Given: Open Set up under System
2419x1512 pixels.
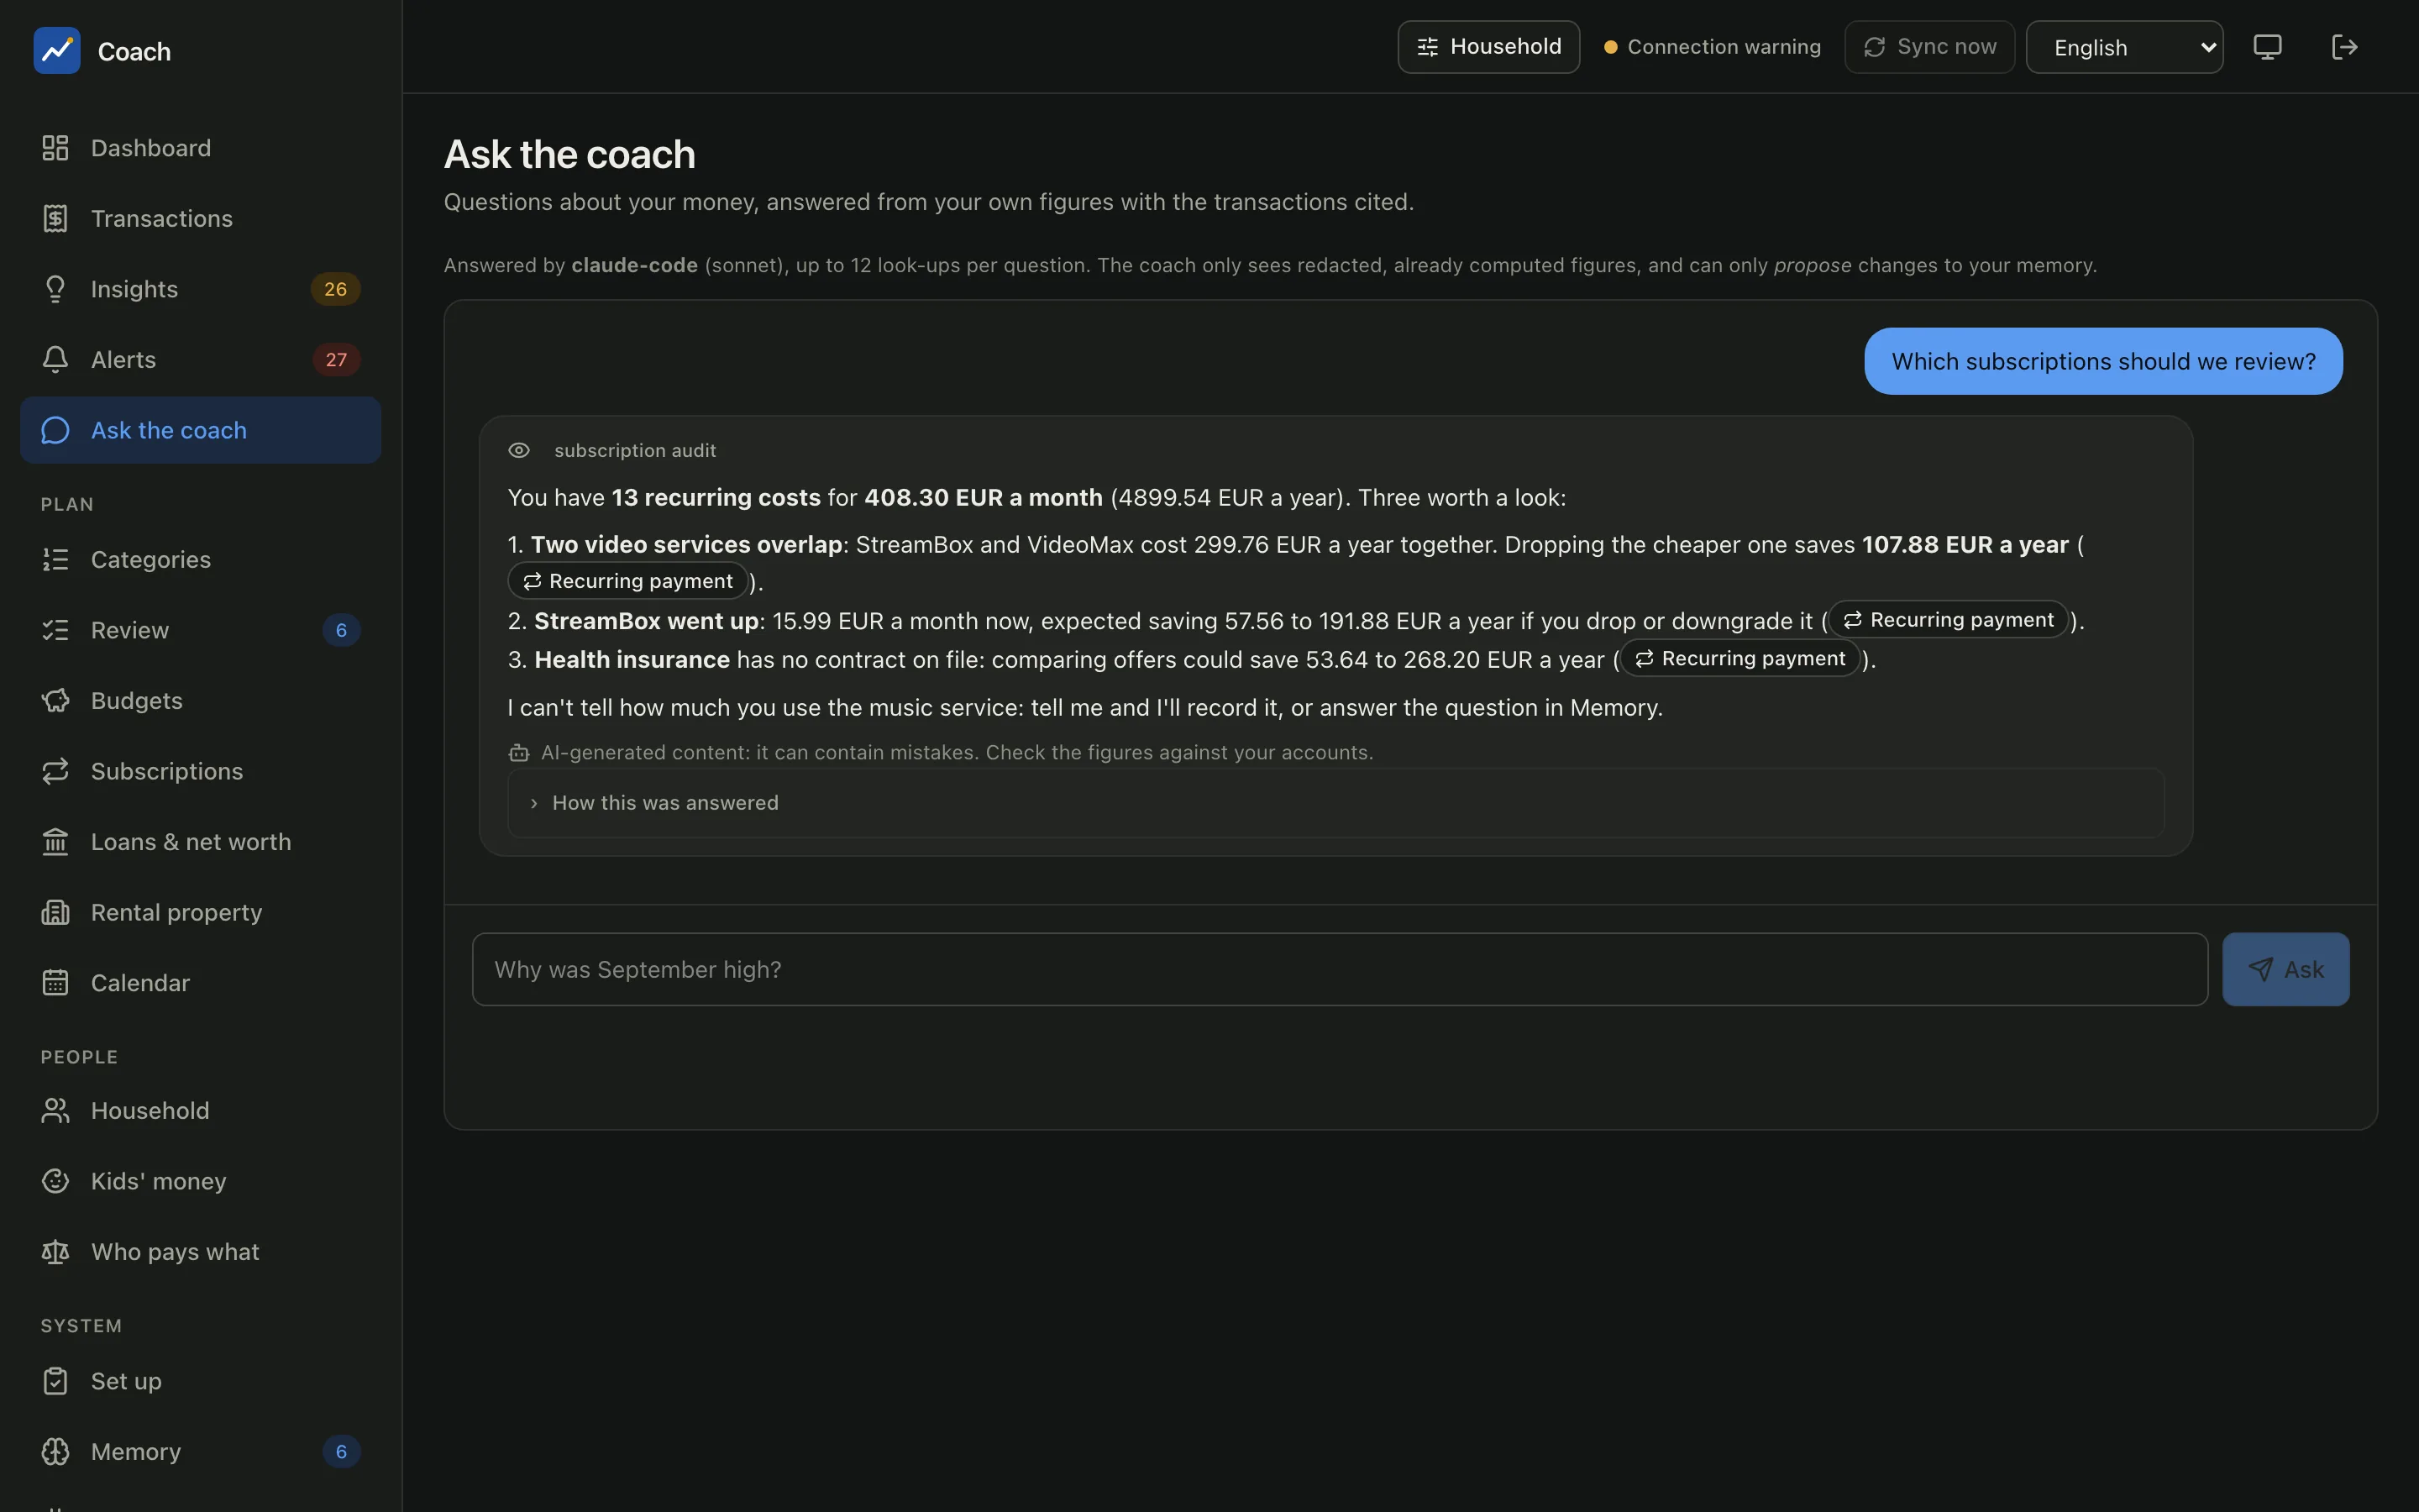Looking at the screenshot, I should tap(200, 1381).
